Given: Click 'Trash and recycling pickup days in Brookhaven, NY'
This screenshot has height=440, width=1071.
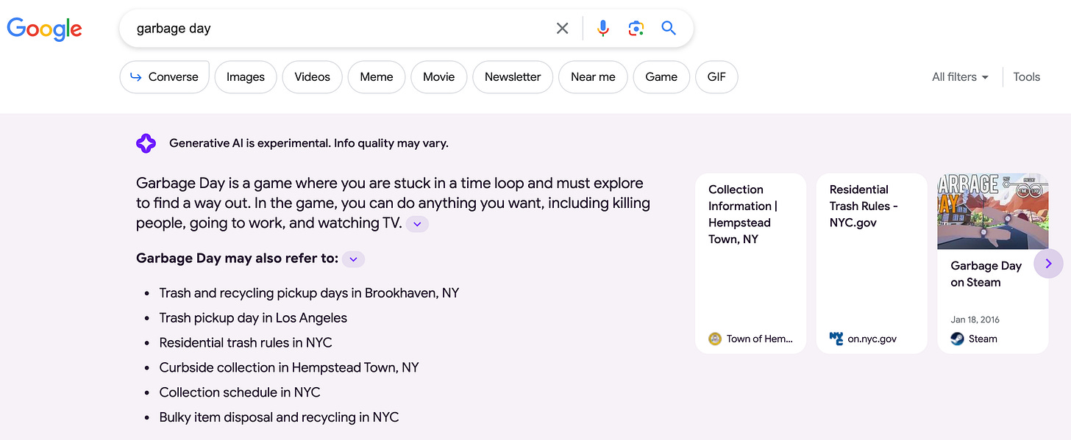Looking at the screenshot, I should 309,293.
